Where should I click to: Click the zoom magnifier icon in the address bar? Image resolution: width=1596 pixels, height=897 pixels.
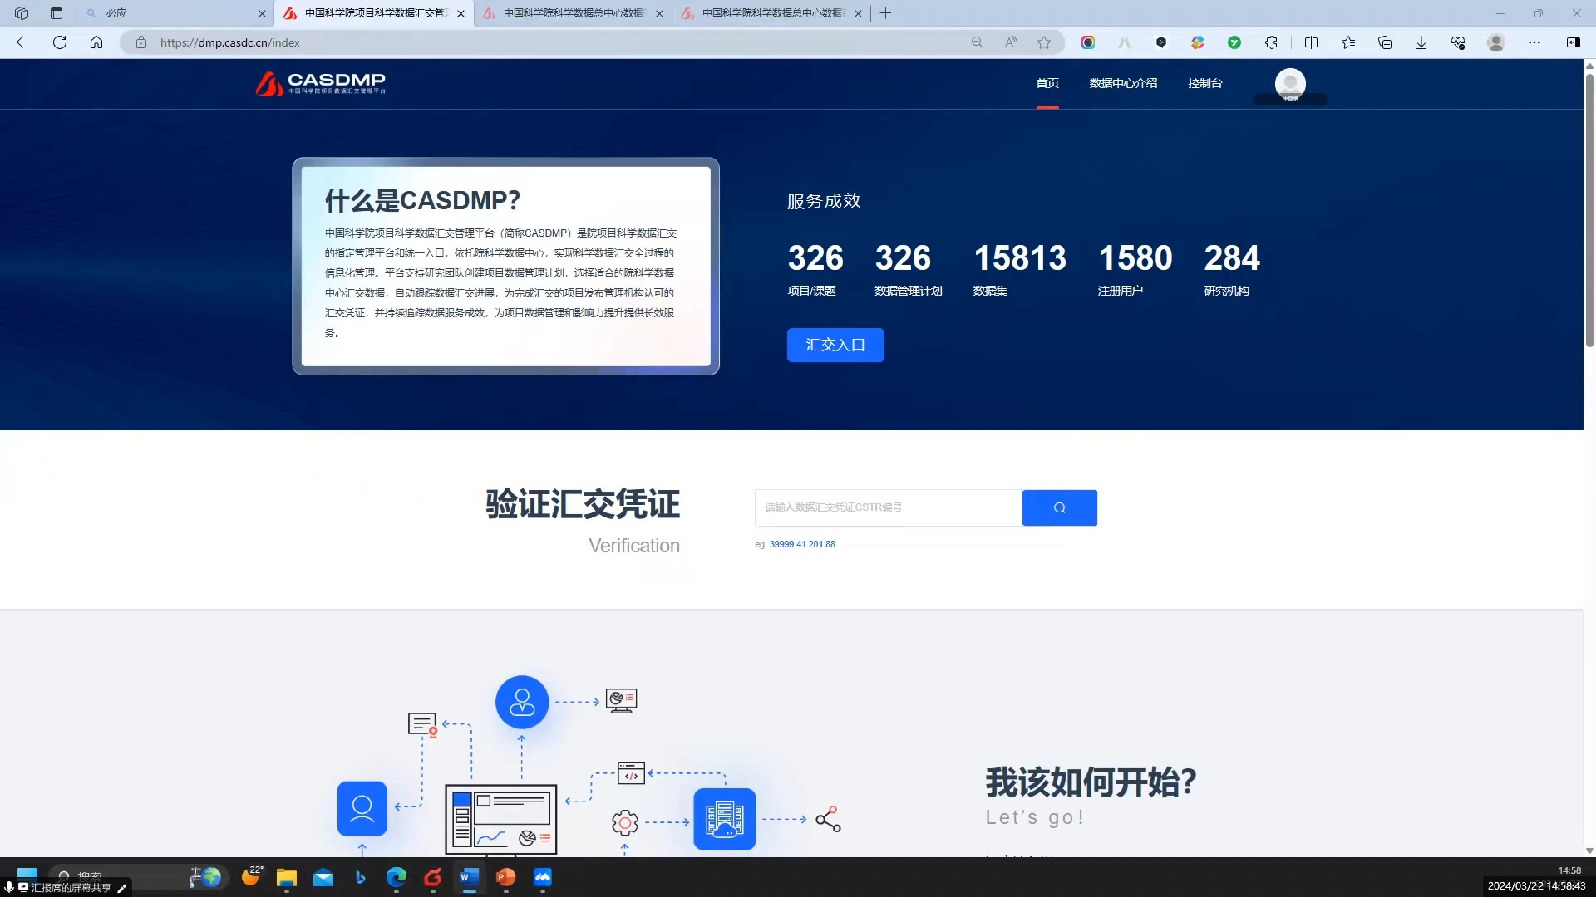coord(978,42)
